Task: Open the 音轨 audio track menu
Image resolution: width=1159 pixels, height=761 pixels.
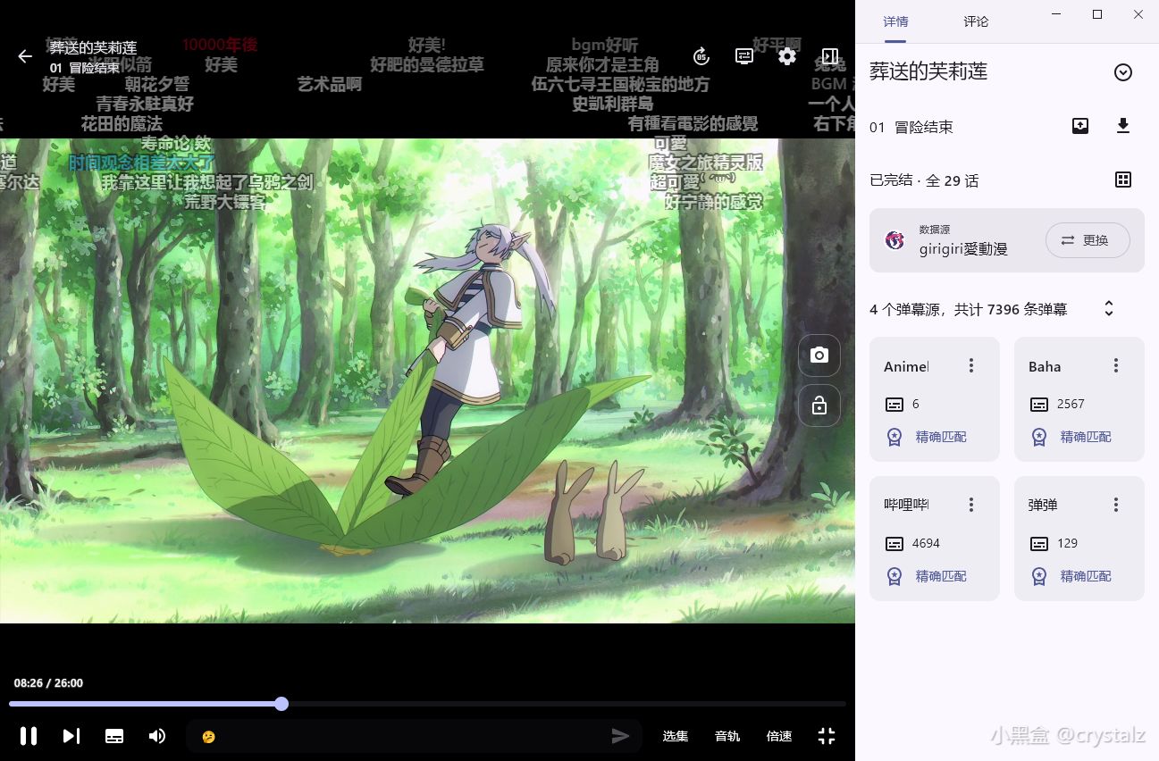Action: pos(727,736)
